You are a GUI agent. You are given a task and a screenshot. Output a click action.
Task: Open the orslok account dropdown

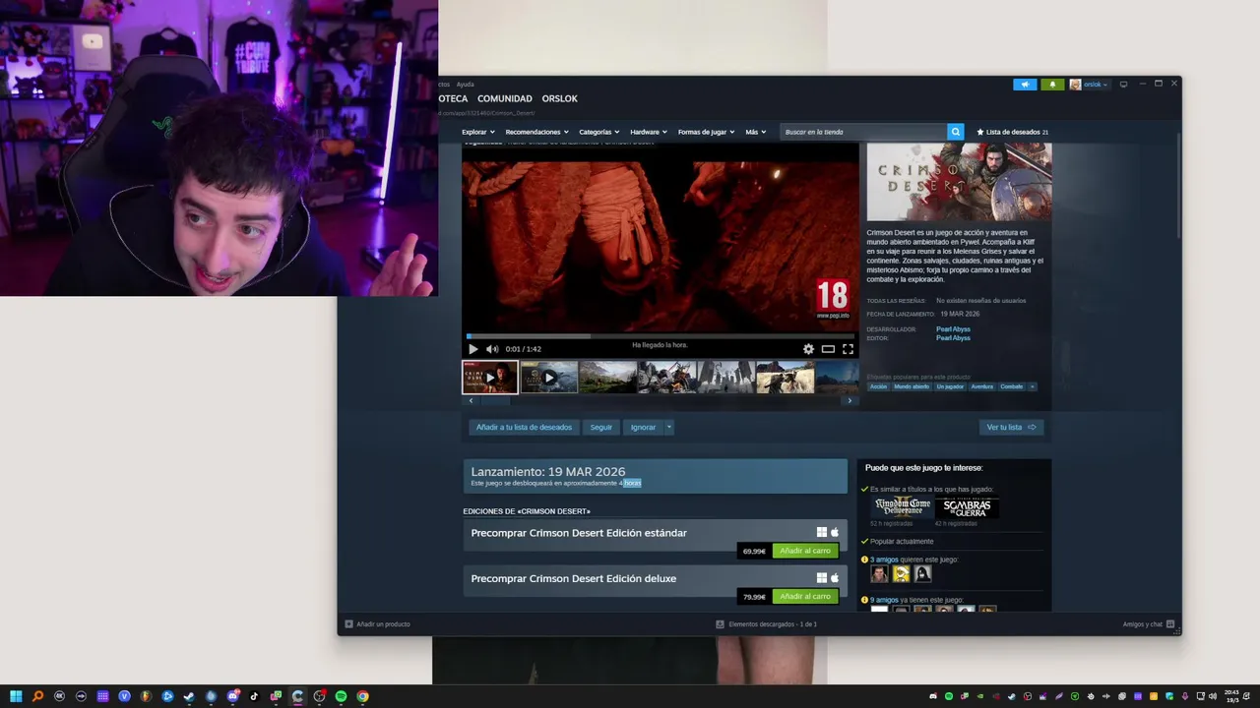(x=1090, y=85)
